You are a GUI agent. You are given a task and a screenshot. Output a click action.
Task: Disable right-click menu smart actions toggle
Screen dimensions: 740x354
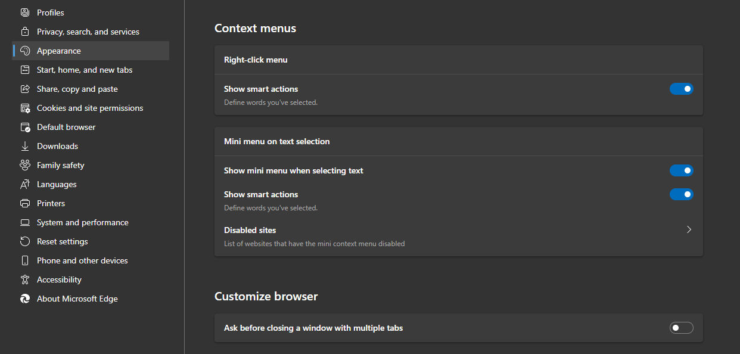681,89
